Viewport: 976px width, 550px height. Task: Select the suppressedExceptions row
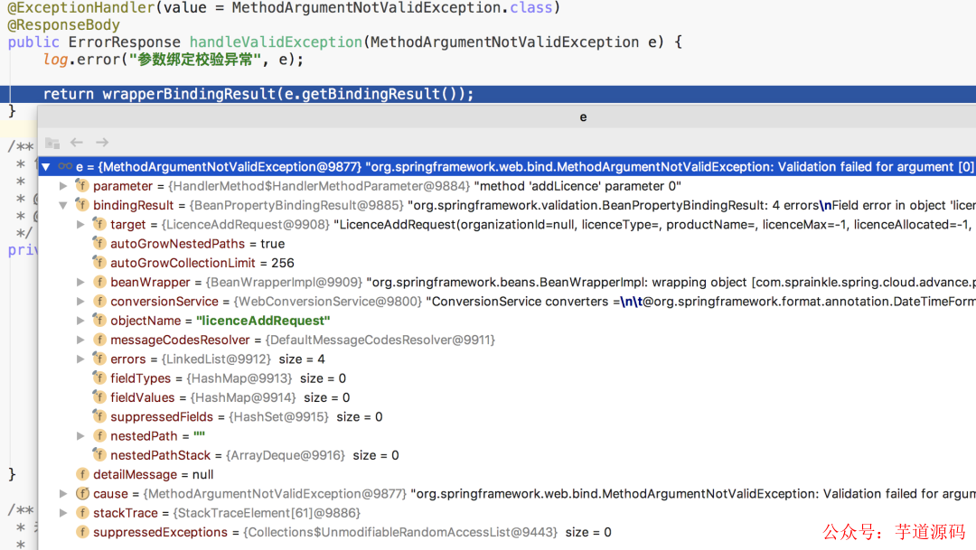pyautogui.click(x=507, y=533)
